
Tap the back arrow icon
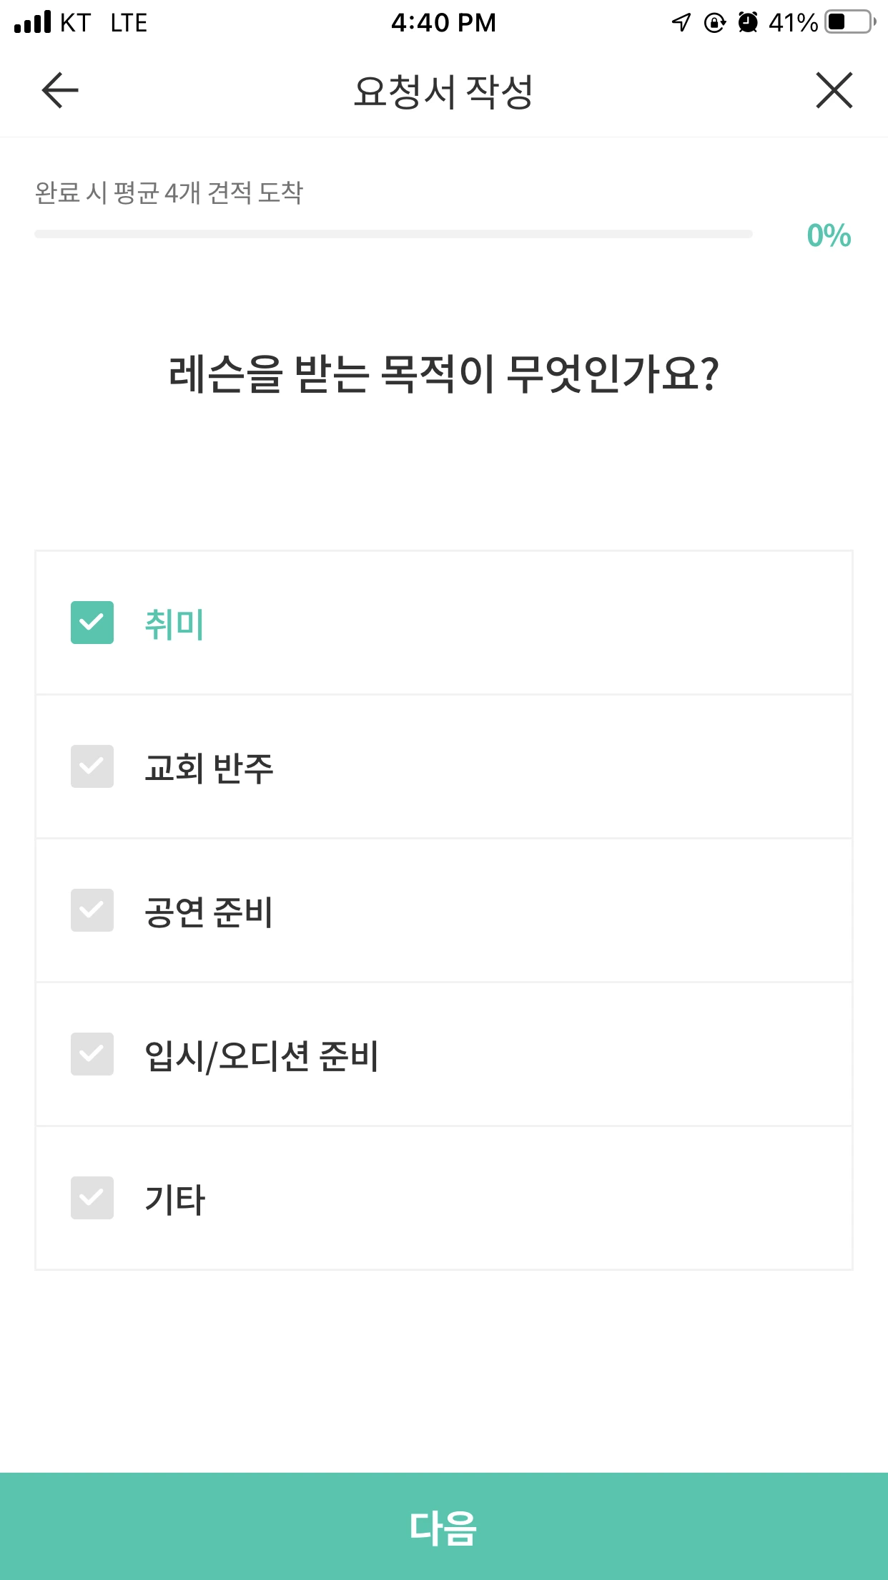60,90
